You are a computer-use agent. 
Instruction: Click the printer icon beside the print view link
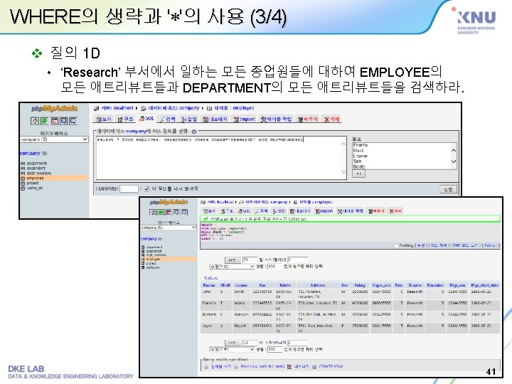(x=236, y=367)
